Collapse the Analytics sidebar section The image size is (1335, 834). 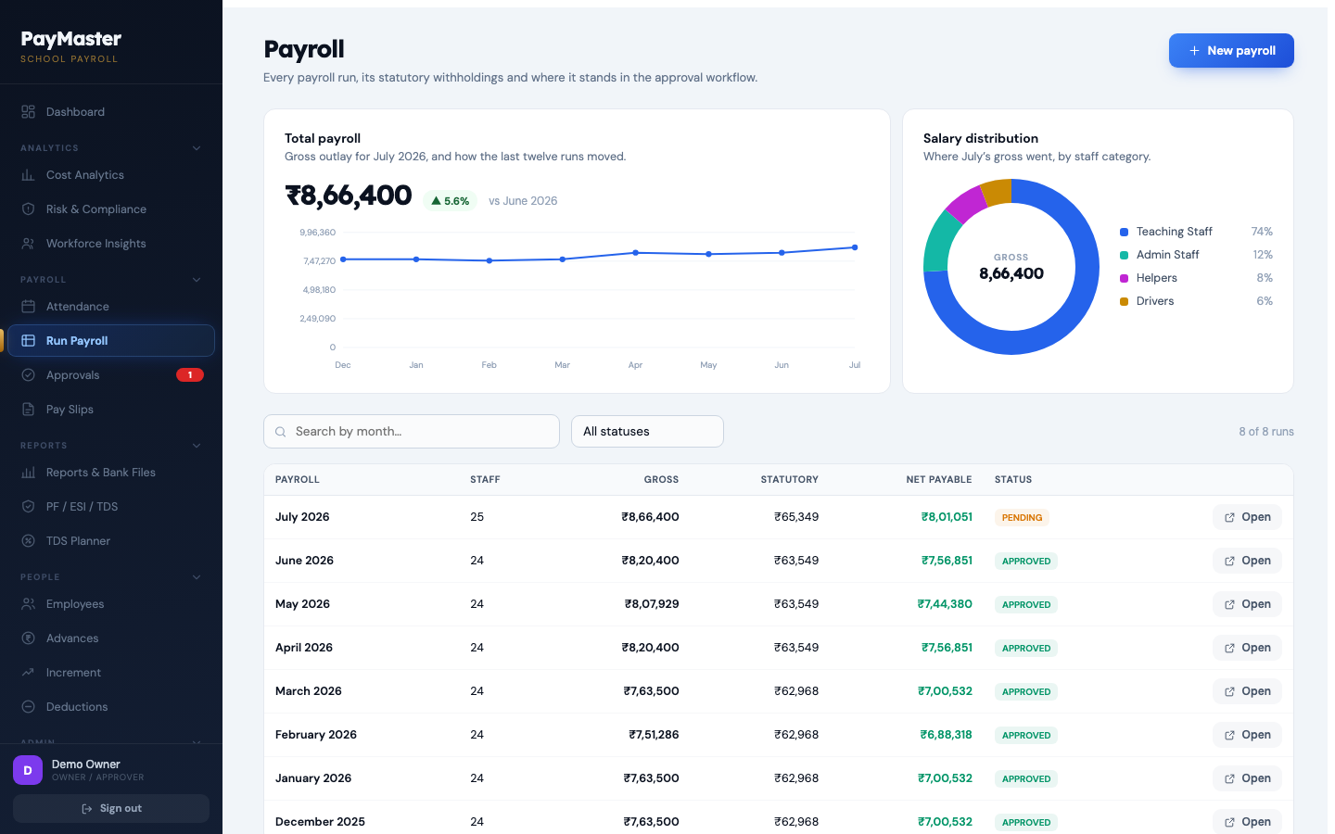pyautogui.click(x=197, y=148)
